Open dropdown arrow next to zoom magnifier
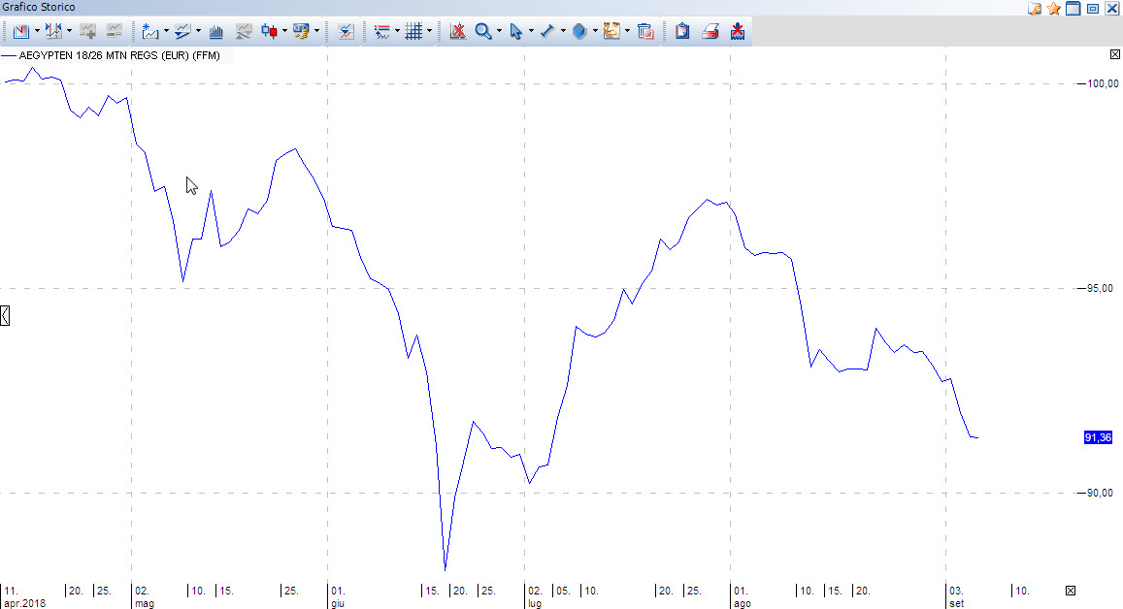This screenshot has height=609, width=1123. pyautogui.click(x=499, y=31)
